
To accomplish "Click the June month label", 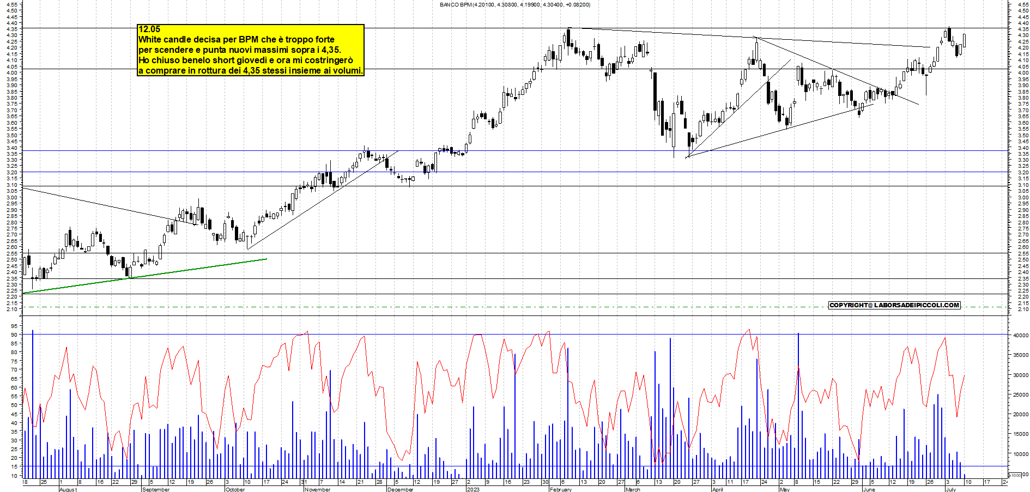I will click(x=869, y=489).
